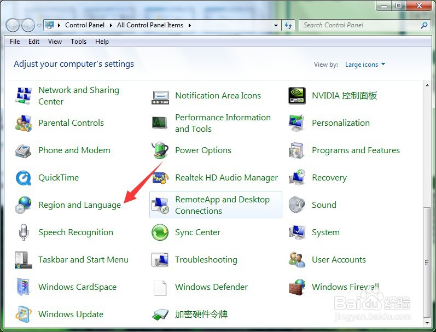This screenshot has height=332, width=436.
Task: Expand the arrow after All Control Panel Items
Action: pyautogui.click(x=190, y=25)
